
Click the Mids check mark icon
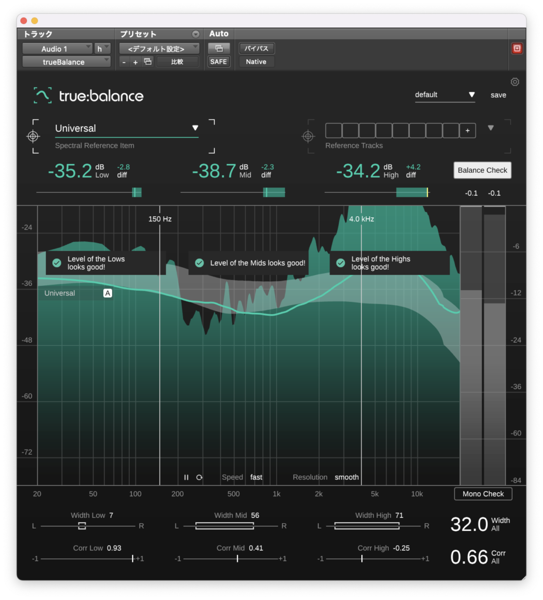pos(199,263)
